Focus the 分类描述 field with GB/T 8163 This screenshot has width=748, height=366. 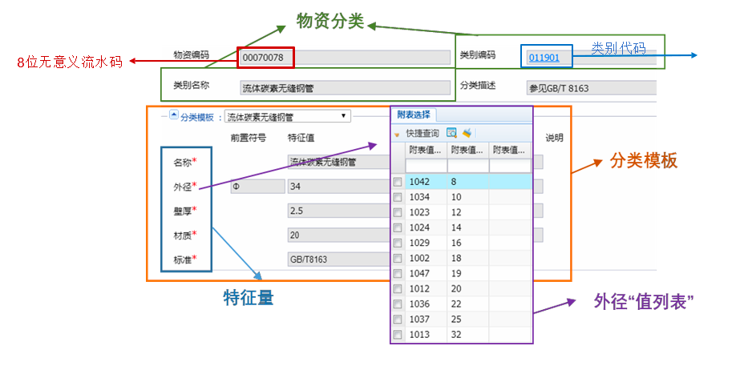(x=589, y=88)
